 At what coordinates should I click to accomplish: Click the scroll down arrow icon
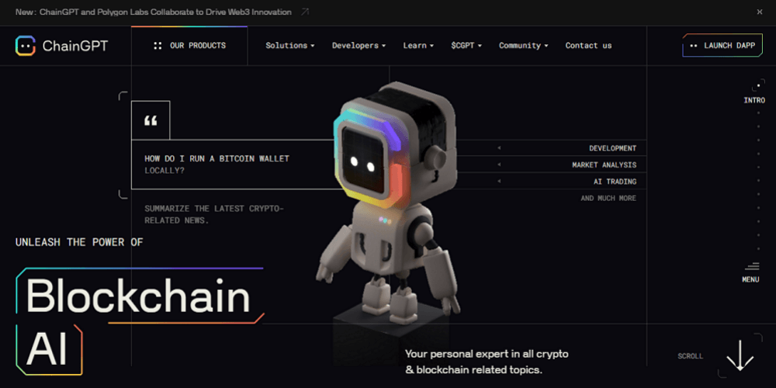tap(740, 355)
